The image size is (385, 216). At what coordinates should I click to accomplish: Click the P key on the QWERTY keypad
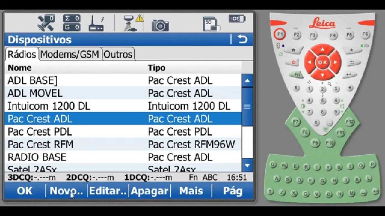(372, 165)
